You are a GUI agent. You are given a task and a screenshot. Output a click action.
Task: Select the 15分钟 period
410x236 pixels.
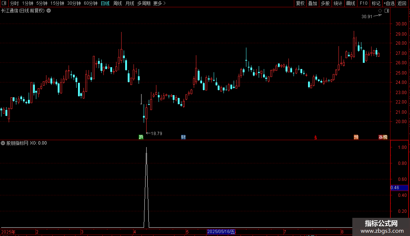pos(57,3)
